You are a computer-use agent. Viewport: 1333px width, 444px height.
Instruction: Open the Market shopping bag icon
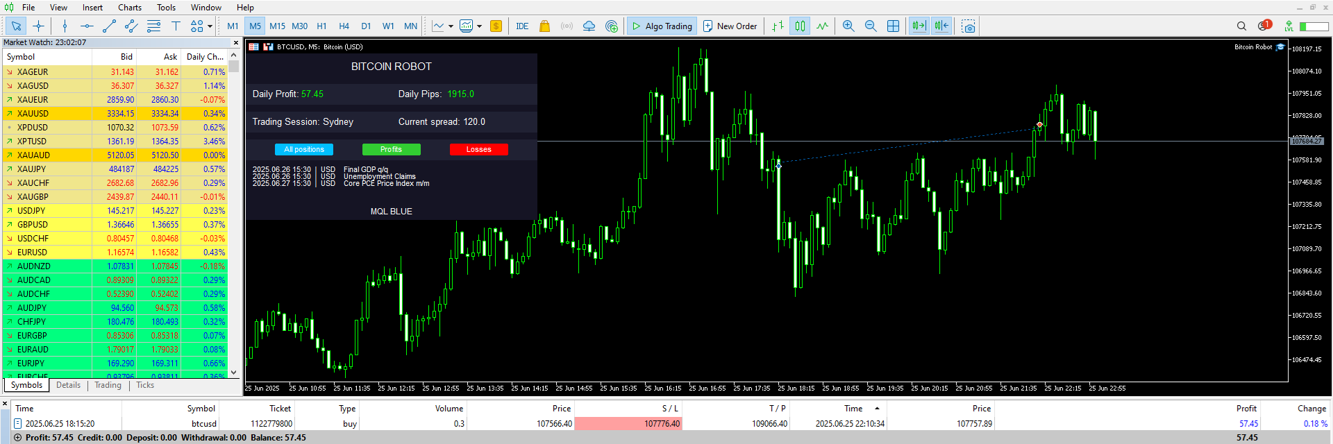coord(544,26)
